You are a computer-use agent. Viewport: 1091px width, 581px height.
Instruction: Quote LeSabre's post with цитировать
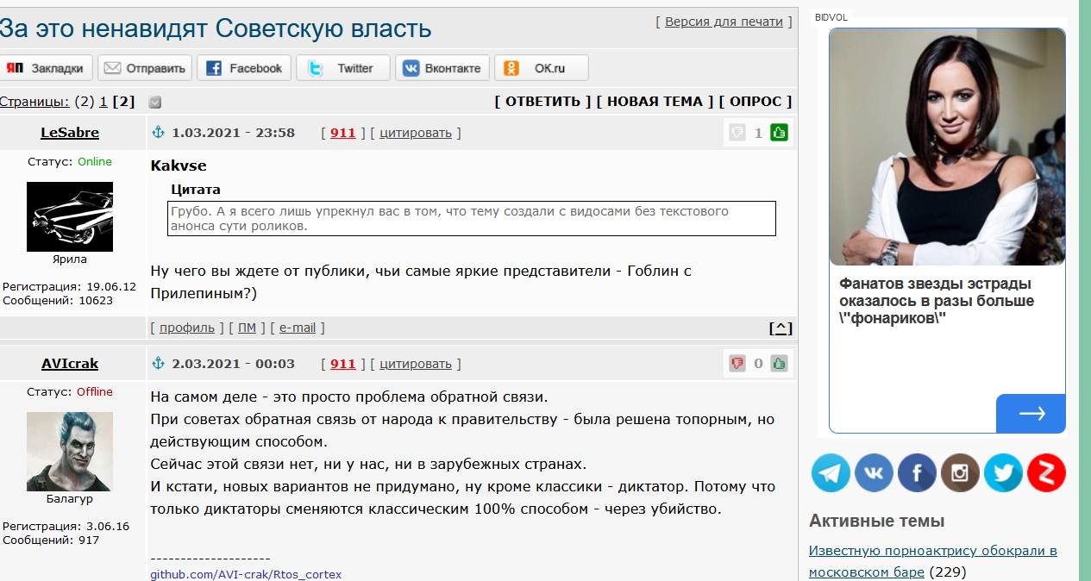click(416, 133)
